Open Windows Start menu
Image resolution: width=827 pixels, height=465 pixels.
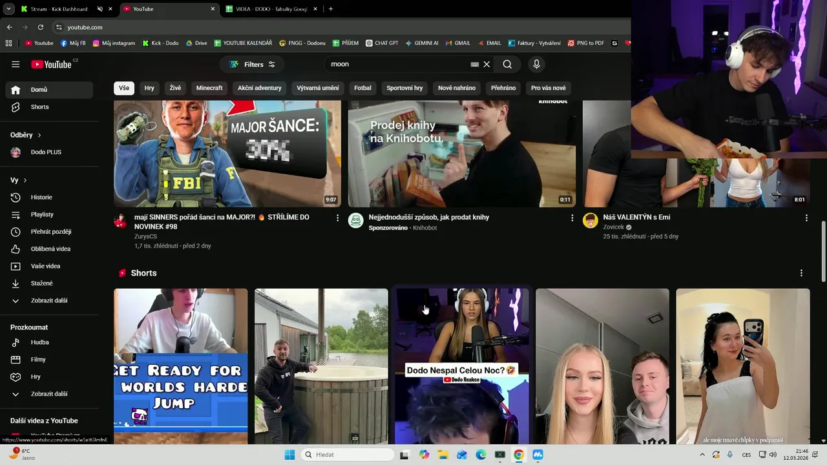pyautogui.click(x=289, y=455)
